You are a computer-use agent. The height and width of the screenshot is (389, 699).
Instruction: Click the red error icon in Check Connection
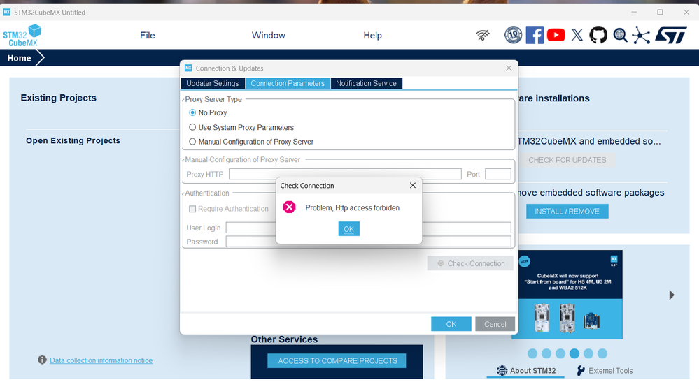coord(289,207)
